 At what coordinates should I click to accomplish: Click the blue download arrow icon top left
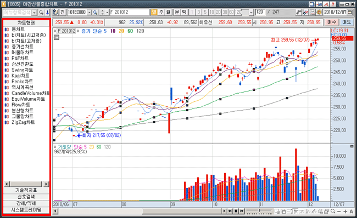pos(47,12)
